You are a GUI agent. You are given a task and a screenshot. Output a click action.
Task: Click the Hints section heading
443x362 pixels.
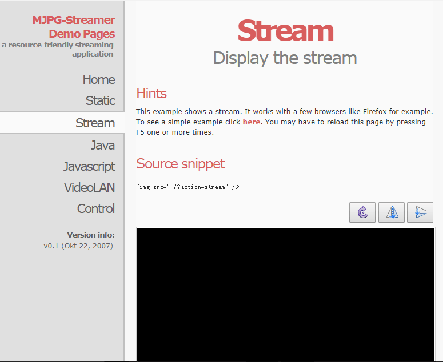(x=151, y=93)
